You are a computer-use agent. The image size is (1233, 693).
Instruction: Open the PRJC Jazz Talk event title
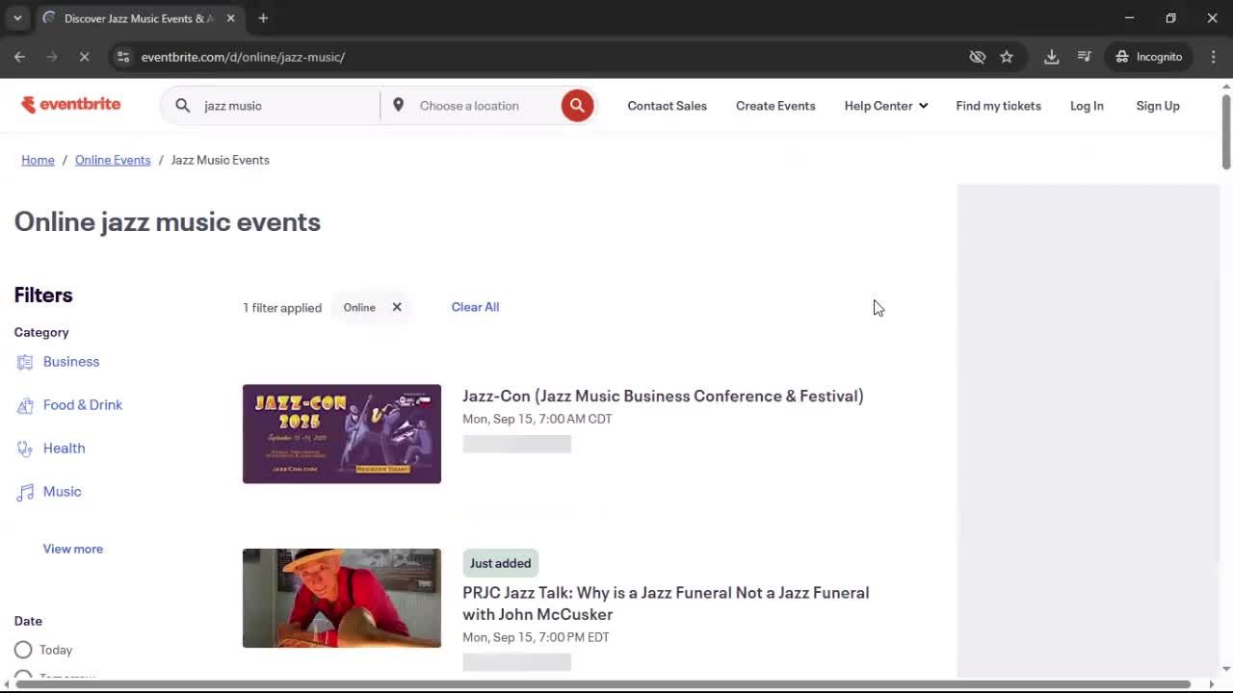tap(666, 603)
